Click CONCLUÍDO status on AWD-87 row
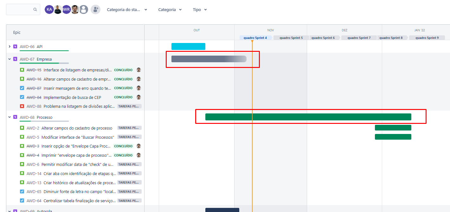Image resolution: width=450 pixels, height=212 pixels. (123, 88)
